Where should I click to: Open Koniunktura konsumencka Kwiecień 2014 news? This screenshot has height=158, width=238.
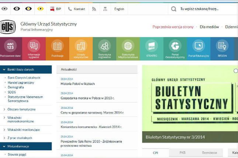pyautogui.click(x=91, y=127)
